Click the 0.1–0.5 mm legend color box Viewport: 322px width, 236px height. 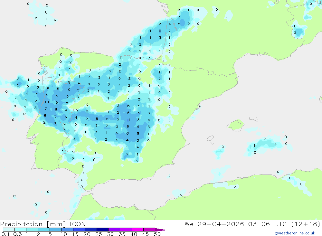(x=9, y=230)
